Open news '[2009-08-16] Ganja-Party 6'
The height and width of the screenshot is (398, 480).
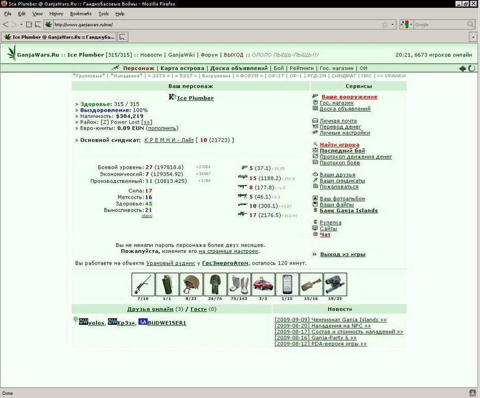[315, 338]
